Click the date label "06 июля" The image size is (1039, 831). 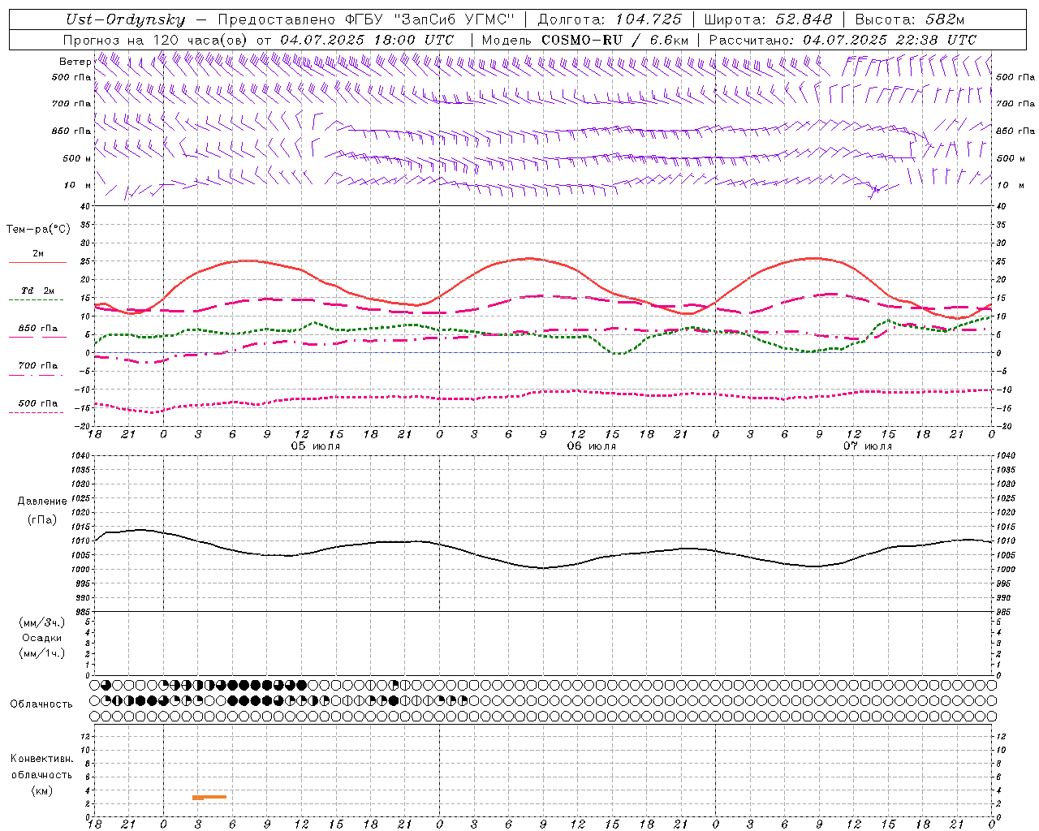pyautogui.click(x=592, y=446)
